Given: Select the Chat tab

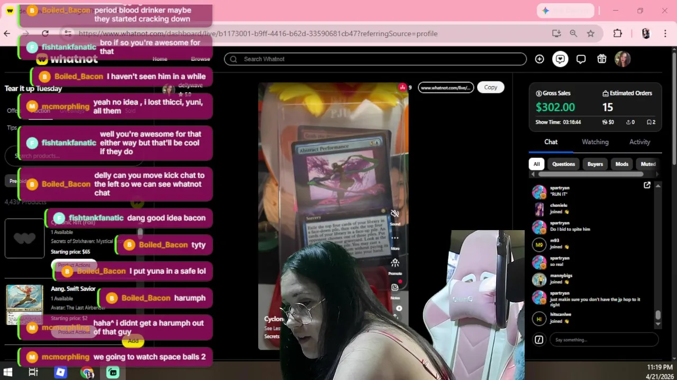Looking at the screenshot, I should click(x=551, y=142).
